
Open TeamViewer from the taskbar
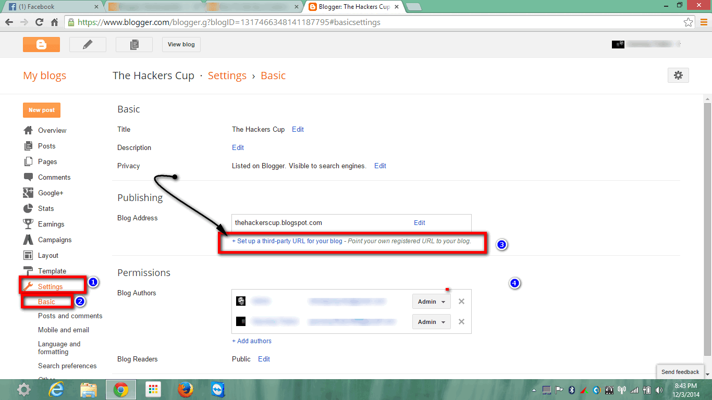tap(217, 390)
